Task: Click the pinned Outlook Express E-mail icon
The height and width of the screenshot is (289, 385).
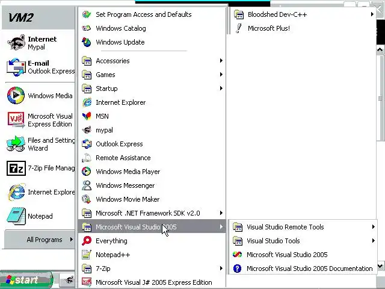Action: (x=16, y=67)
